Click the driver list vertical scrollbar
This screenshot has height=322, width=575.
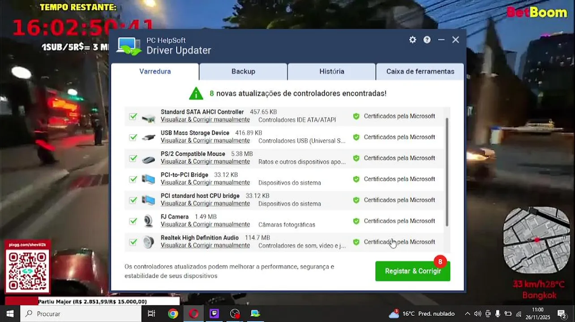(447, 172)
